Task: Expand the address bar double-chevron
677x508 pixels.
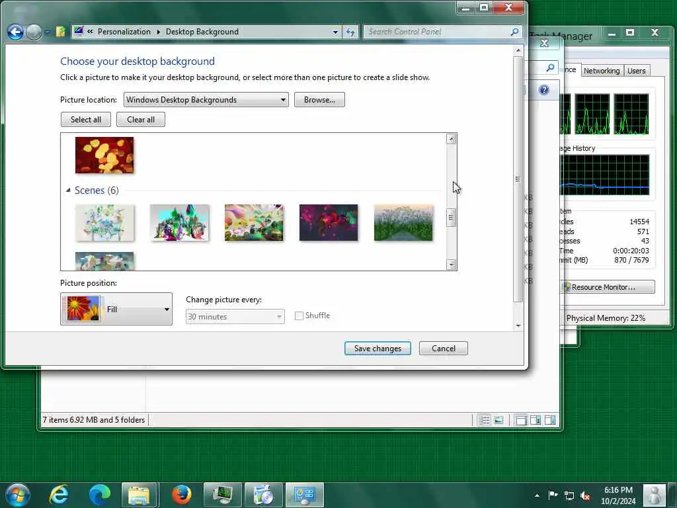Action: click(x=90, y=32)
